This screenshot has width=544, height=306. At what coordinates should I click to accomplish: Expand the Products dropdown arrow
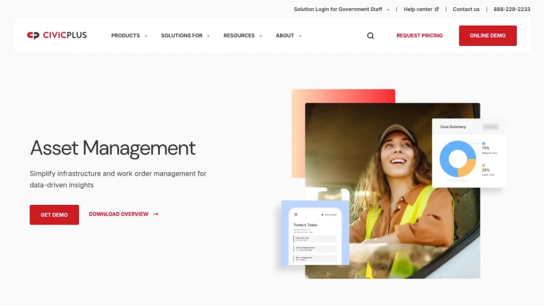(146, 36)
